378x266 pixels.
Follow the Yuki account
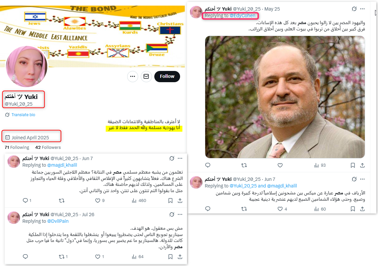[x=167, y=76]
